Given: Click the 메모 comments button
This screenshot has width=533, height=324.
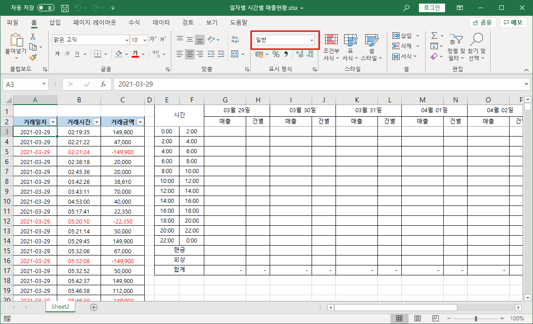Looking at the screenshot, I should pyautogui.click(x=513, y=23).
